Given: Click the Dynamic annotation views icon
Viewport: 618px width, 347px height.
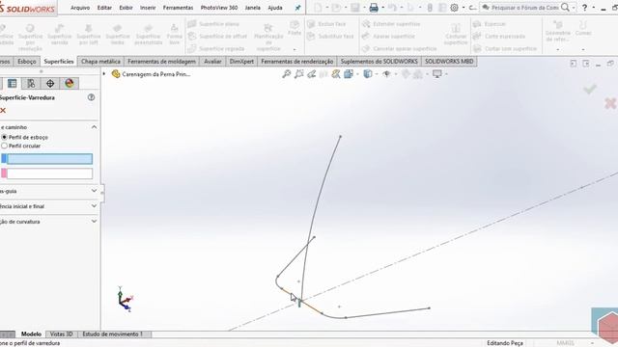Looking at the screenshot, I should click(336, 74).
